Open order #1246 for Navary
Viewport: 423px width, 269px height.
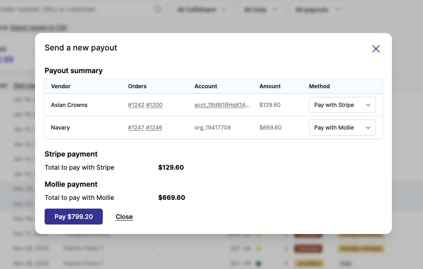click(154, 128)
